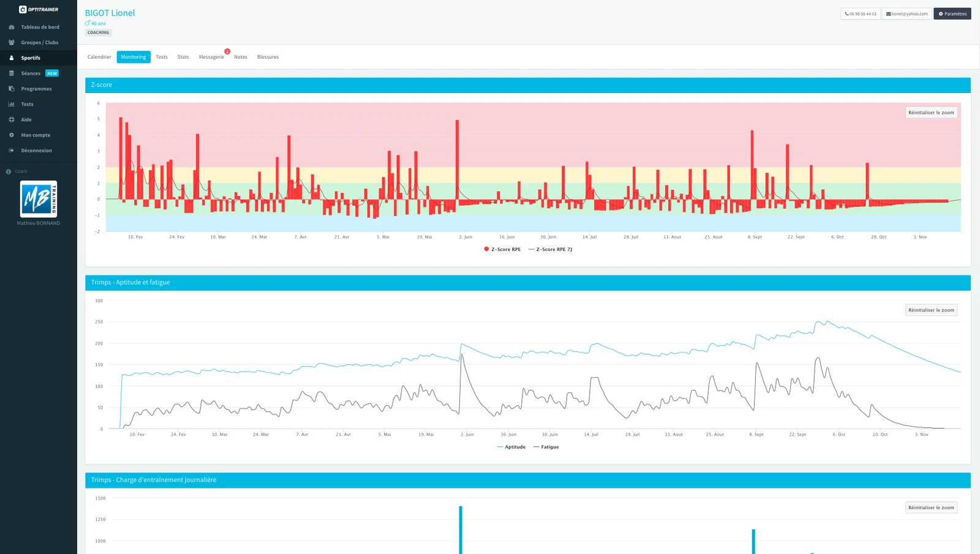The height and width of the screenshot is (554, 980).
Task: Click the Programmes copy icon
Action: click(x=12, y=89)
